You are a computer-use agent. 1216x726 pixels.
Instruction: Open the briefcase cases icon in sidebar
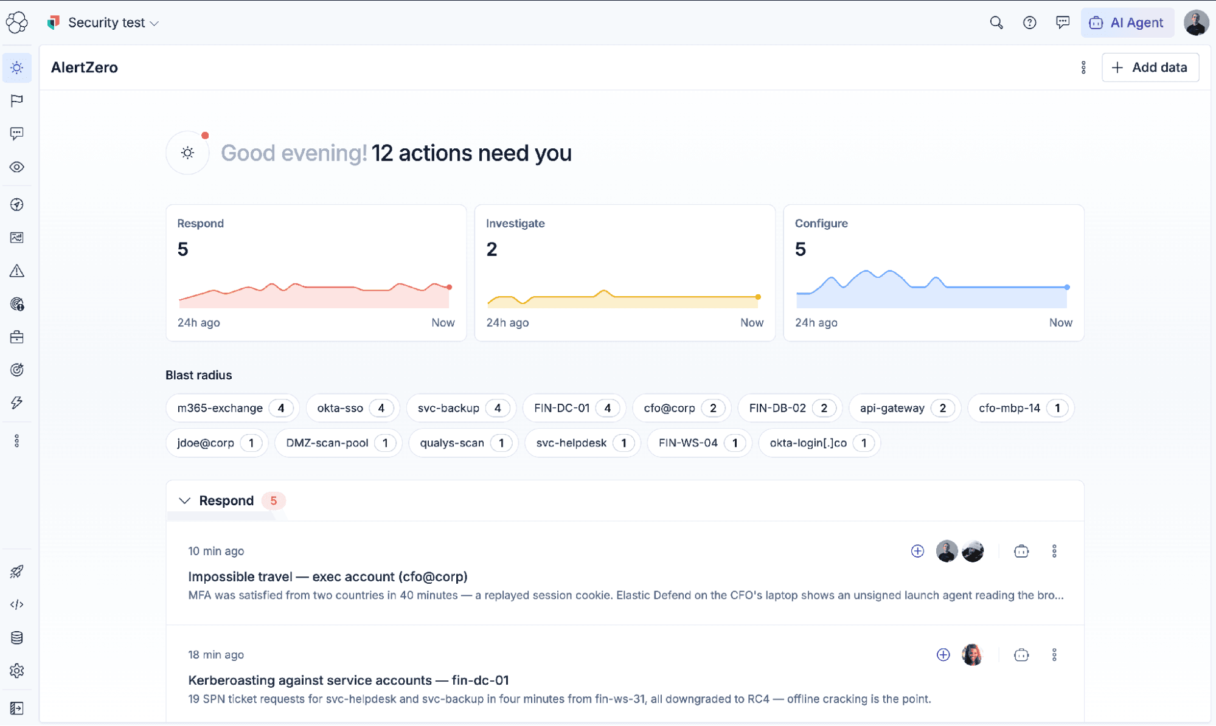(x=17, y=337)
